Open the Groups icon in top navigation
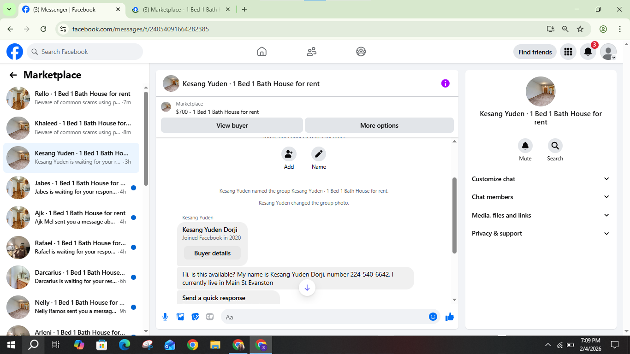The height and width of the screenshot is (354, 630). 361,52
